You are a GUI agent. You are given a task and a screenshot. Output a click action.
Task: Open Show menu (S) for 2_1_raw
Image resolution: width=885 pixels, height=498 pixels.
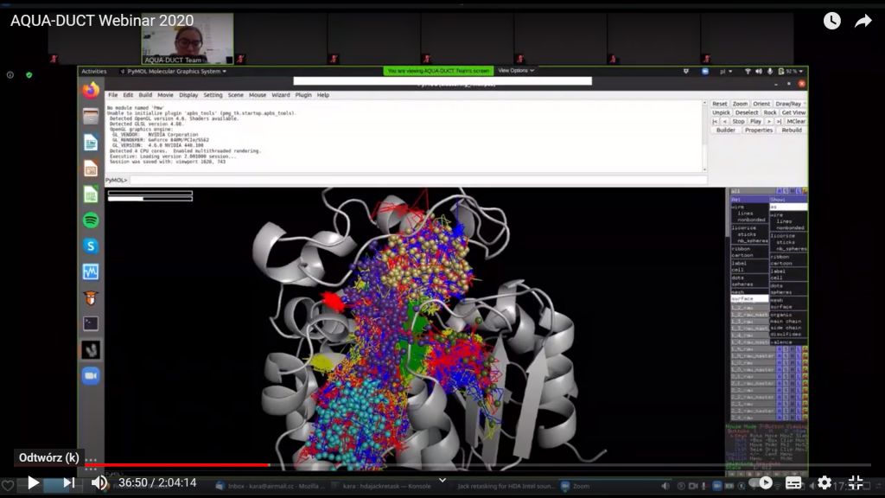pyautogui.click(x=786, y=377)
